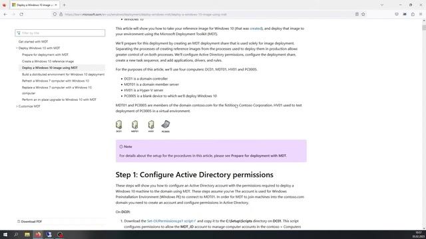Open the Set-OUPermissions.ps1 script link
Viewport: 426px width, 239px height.
pos(171,221)
